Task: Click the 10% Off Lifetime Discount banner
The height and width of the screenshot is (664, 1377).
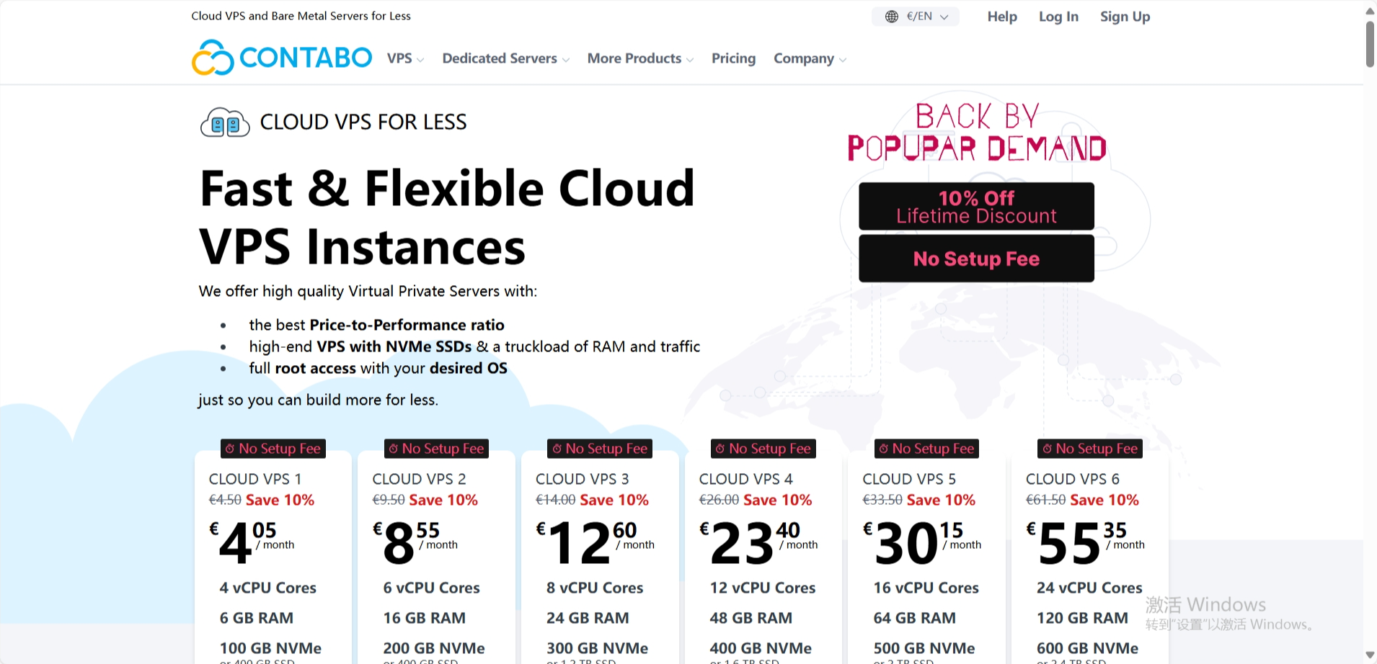Action: pos(975,206)
